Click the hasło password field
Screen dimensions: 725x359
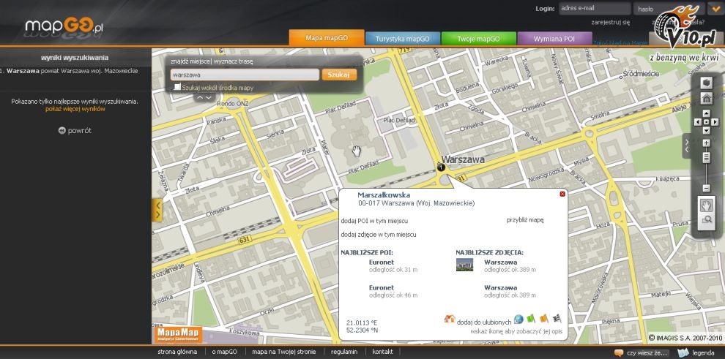(669, 8)
